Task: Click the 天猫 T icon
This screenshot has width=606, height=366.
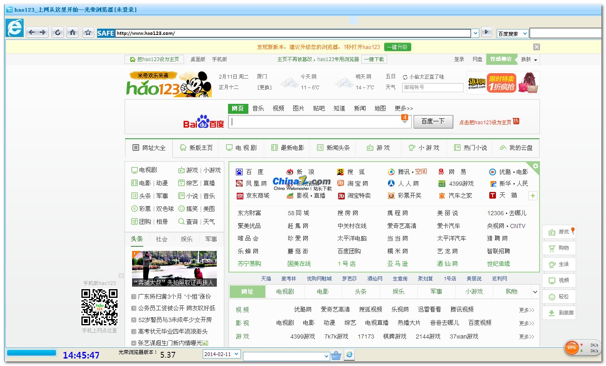Action: (493, 195)
